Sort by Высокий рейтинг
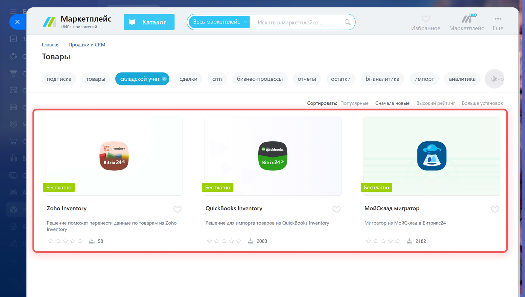Screen dimensions: 525x297 pyautogui.click(x=436, y=103)
